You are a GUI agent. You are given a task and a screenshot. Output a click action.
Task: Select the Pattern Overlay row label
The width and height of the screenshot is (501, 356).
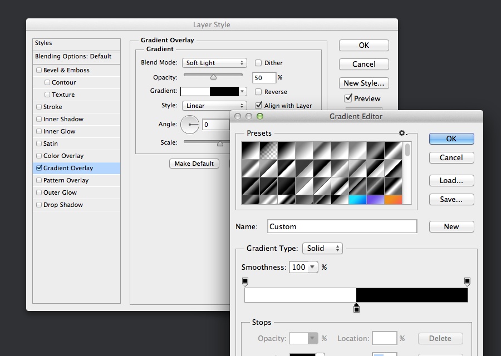(66, 180)
